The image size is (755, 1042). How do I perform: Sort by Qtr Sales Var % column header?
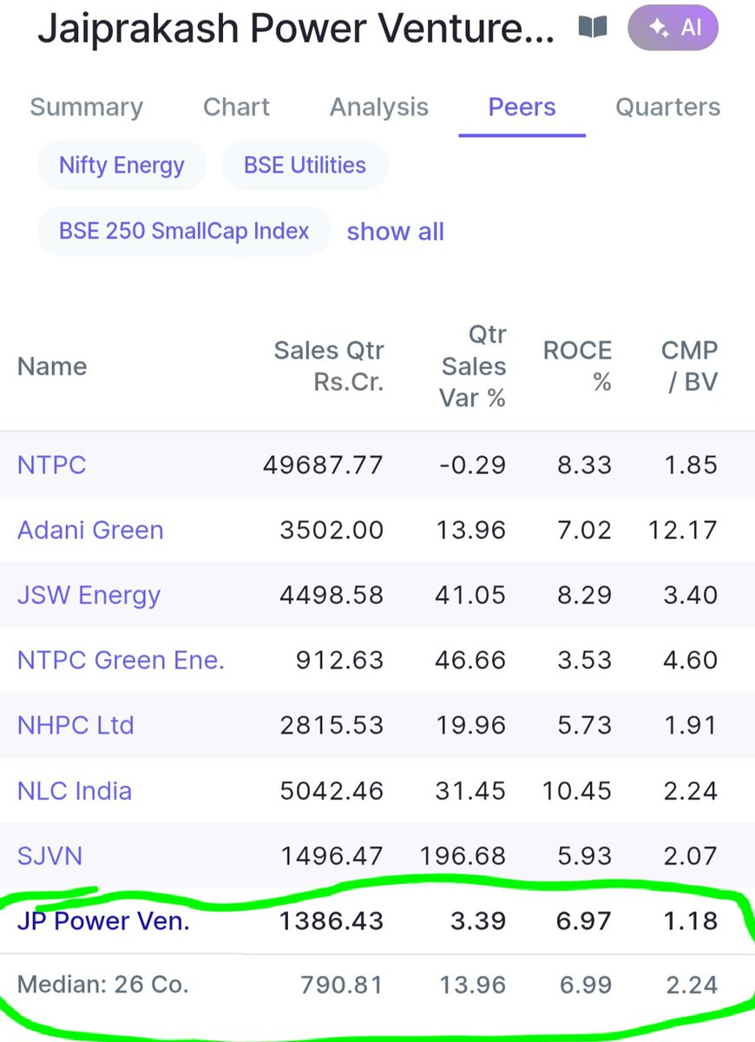pos(473,366)
